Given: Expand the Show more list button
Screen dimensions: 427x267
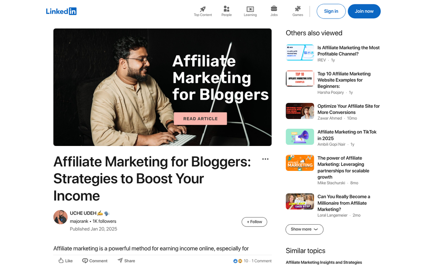Looking at the screenshot, I should coord(304,229).
